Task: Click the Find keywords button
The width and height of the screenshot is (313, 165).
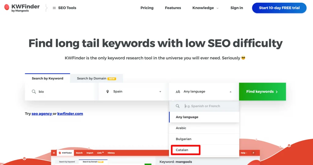Action: click(x=262, y=92)
